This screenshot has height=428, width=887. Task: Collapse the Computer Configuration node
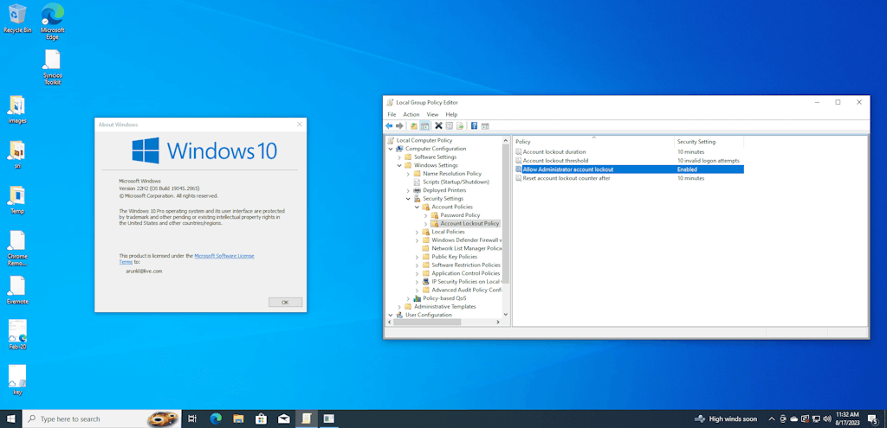click(x=391, y=149)
